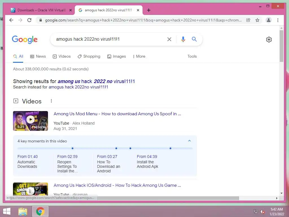Open a new browser tab
289x217 pixels.
(148, 10)
